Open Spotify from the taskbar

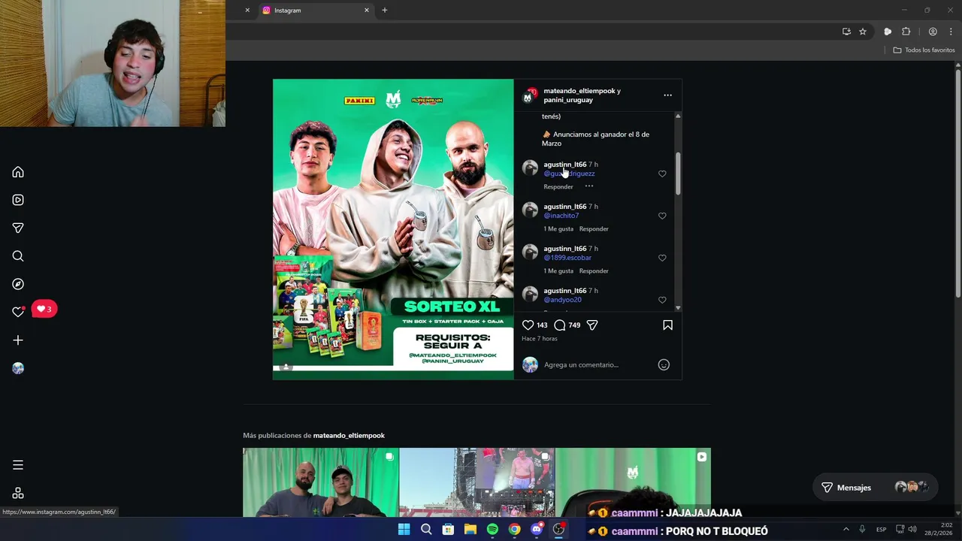(x=492, y=530)
